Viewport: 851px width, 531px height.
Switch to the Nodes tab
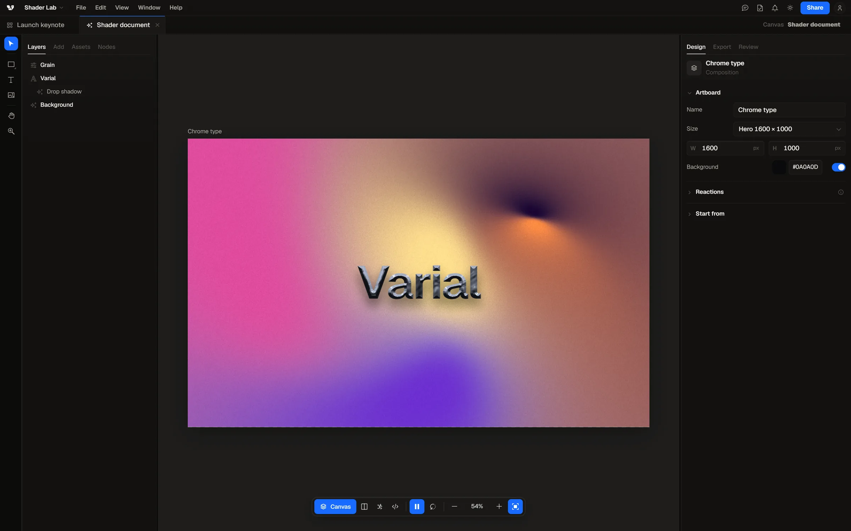(106, 47)
